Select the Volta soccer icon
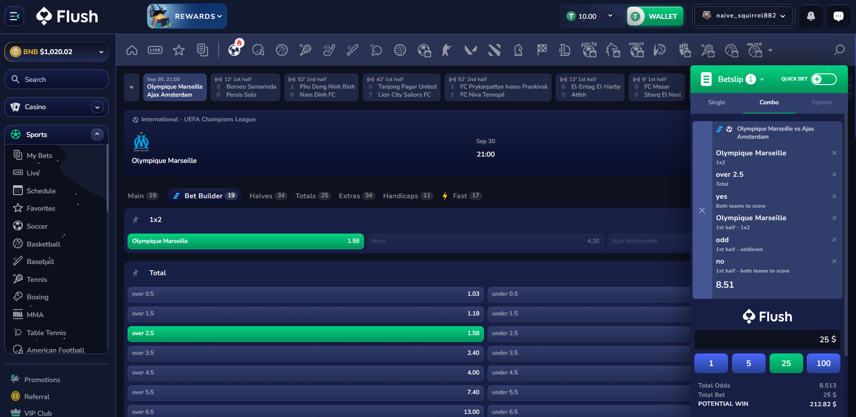Screen dimensions: 856x417 point(589,50)
